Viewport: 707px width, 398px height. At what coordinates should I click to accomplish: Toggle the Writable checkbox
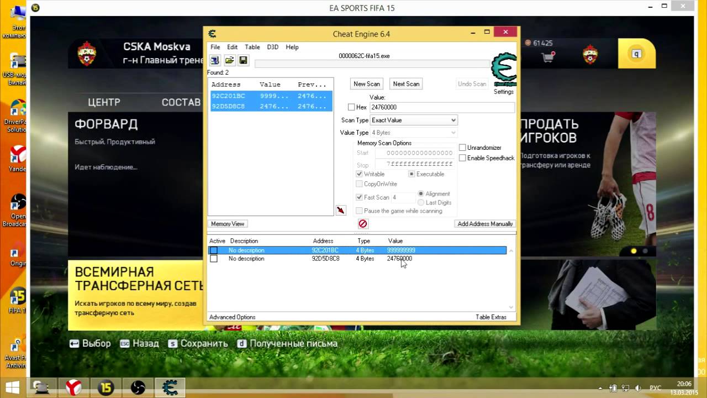click(x=359, y=174)
